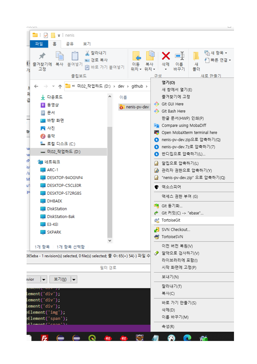Select DiskStation in network tree
The height and width of the screenshot is (364, 257).
click(57, 209)
